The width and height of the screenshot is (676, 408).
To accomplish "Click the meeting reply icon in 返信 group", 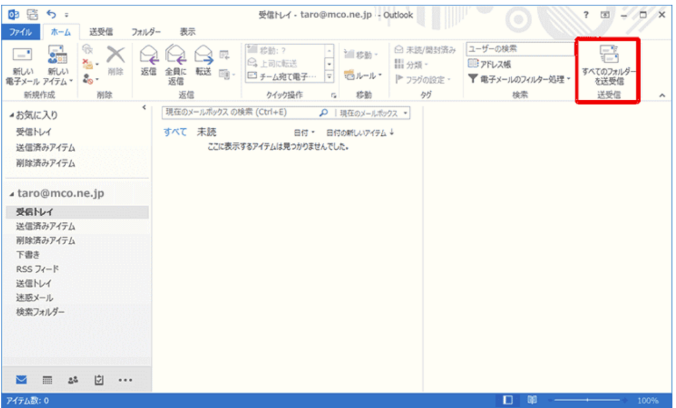I will point(224,55).
